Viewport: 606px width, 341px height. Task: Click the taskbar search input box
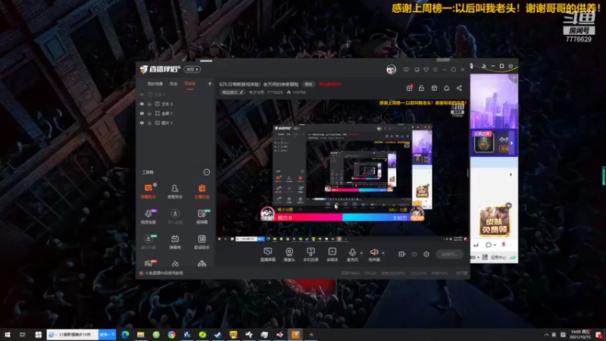(x=73, y=334)
